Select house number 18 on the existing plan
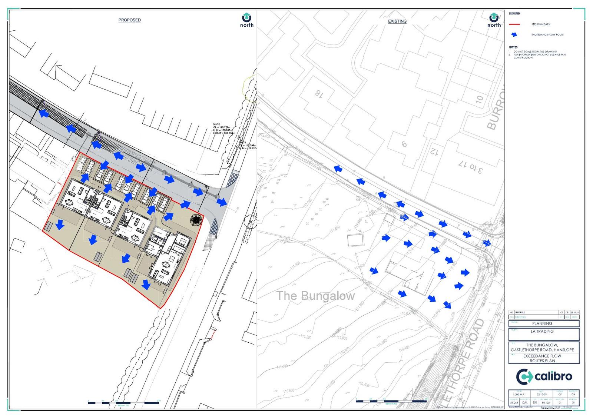The height and width of the screenshot is (419, 593). tap(319, 93)
